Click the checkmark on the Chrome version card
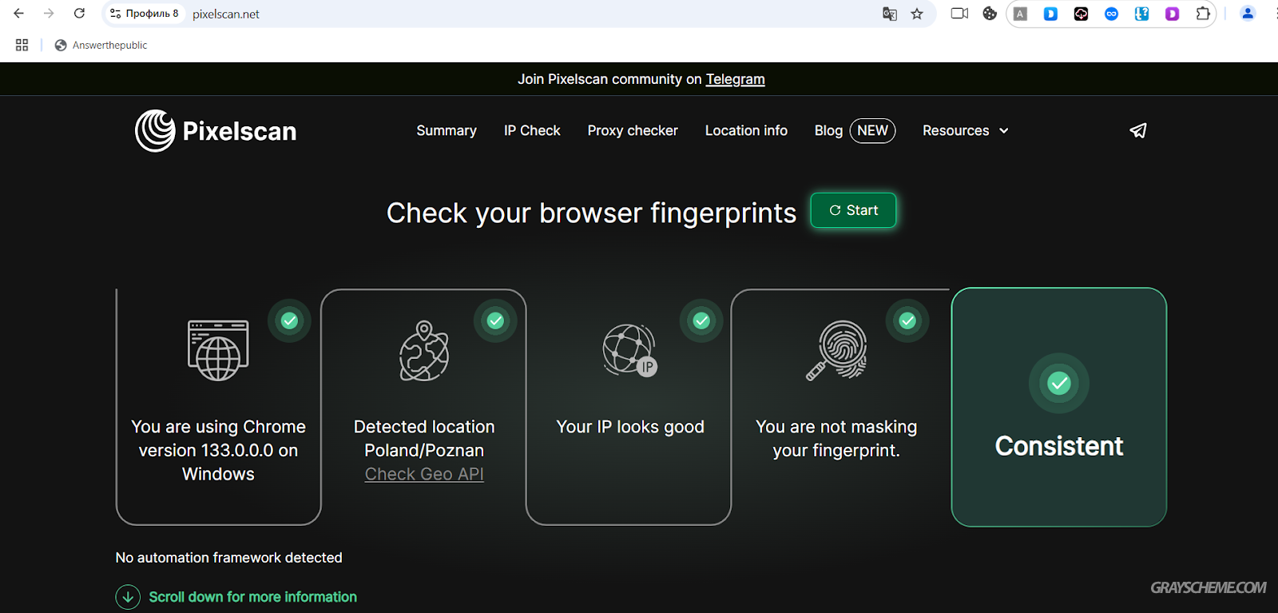Image resolution: width=1278 pixels, height=613 pixels. 290,320
